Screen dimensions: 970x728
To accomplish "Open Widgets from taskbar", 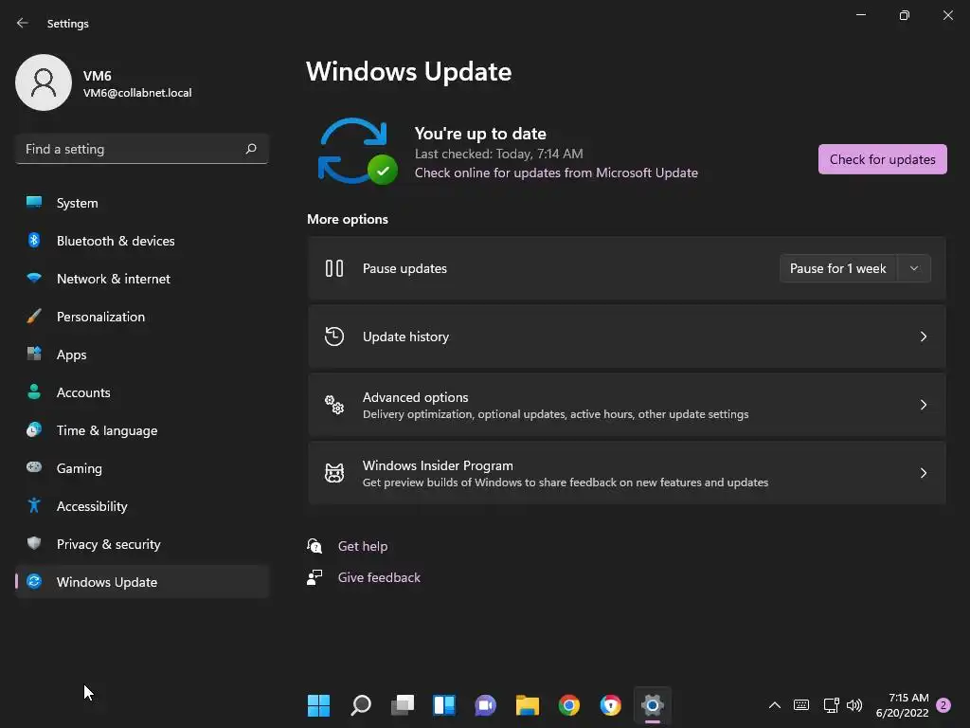I will tap(444, 705).
